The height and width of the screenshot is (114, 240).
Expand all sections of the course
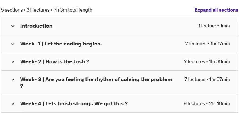pos(216,10)
